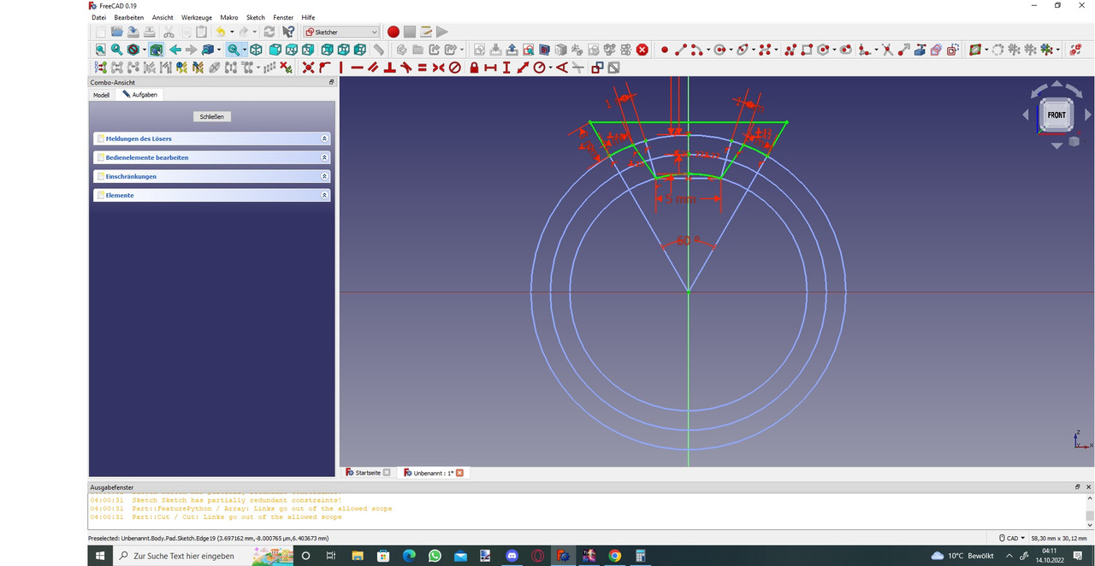Viewport: 1095px width, 566px height.
Task: Select the create ellipse tool
Action: click(x=743, y=50)
